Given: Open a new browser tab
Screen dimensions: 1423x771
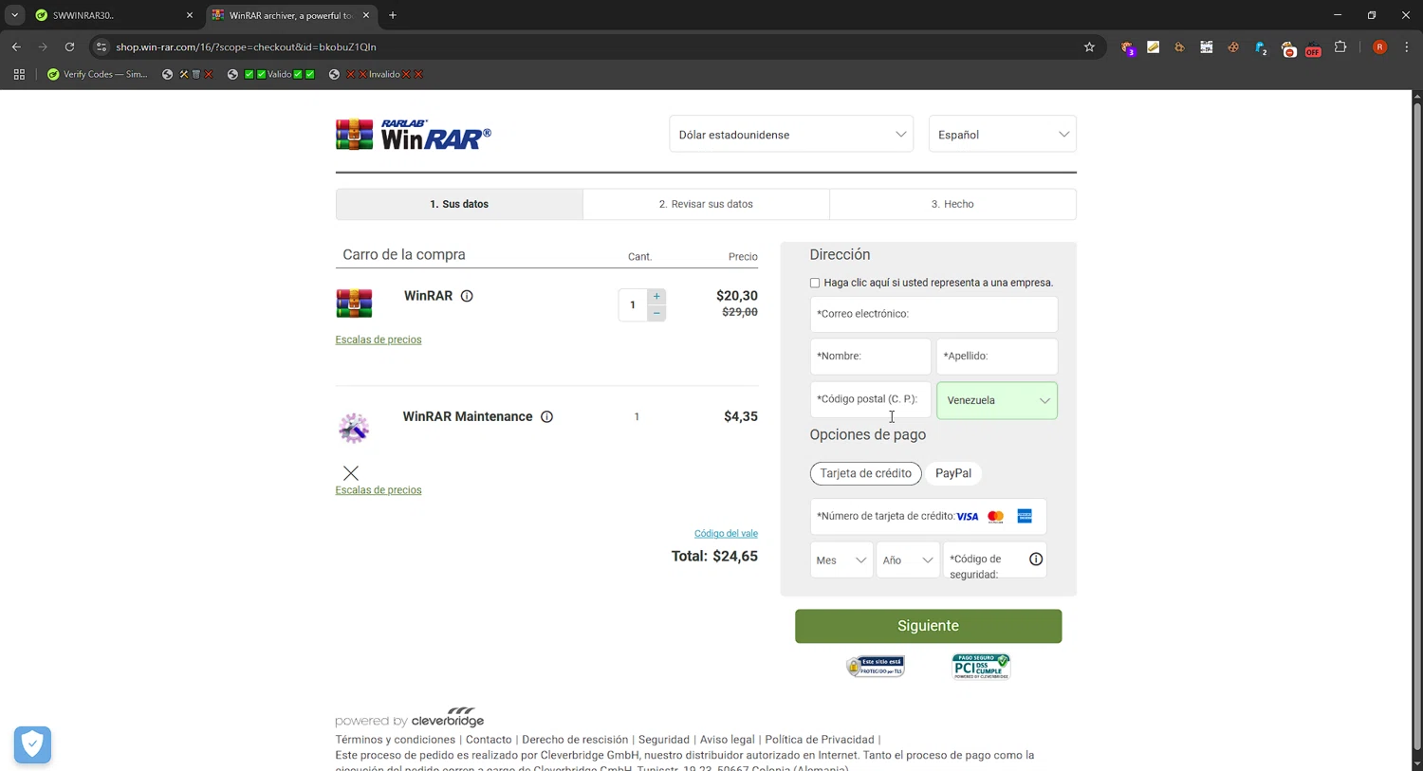Looking at the screenshot, I should [393, 15].
